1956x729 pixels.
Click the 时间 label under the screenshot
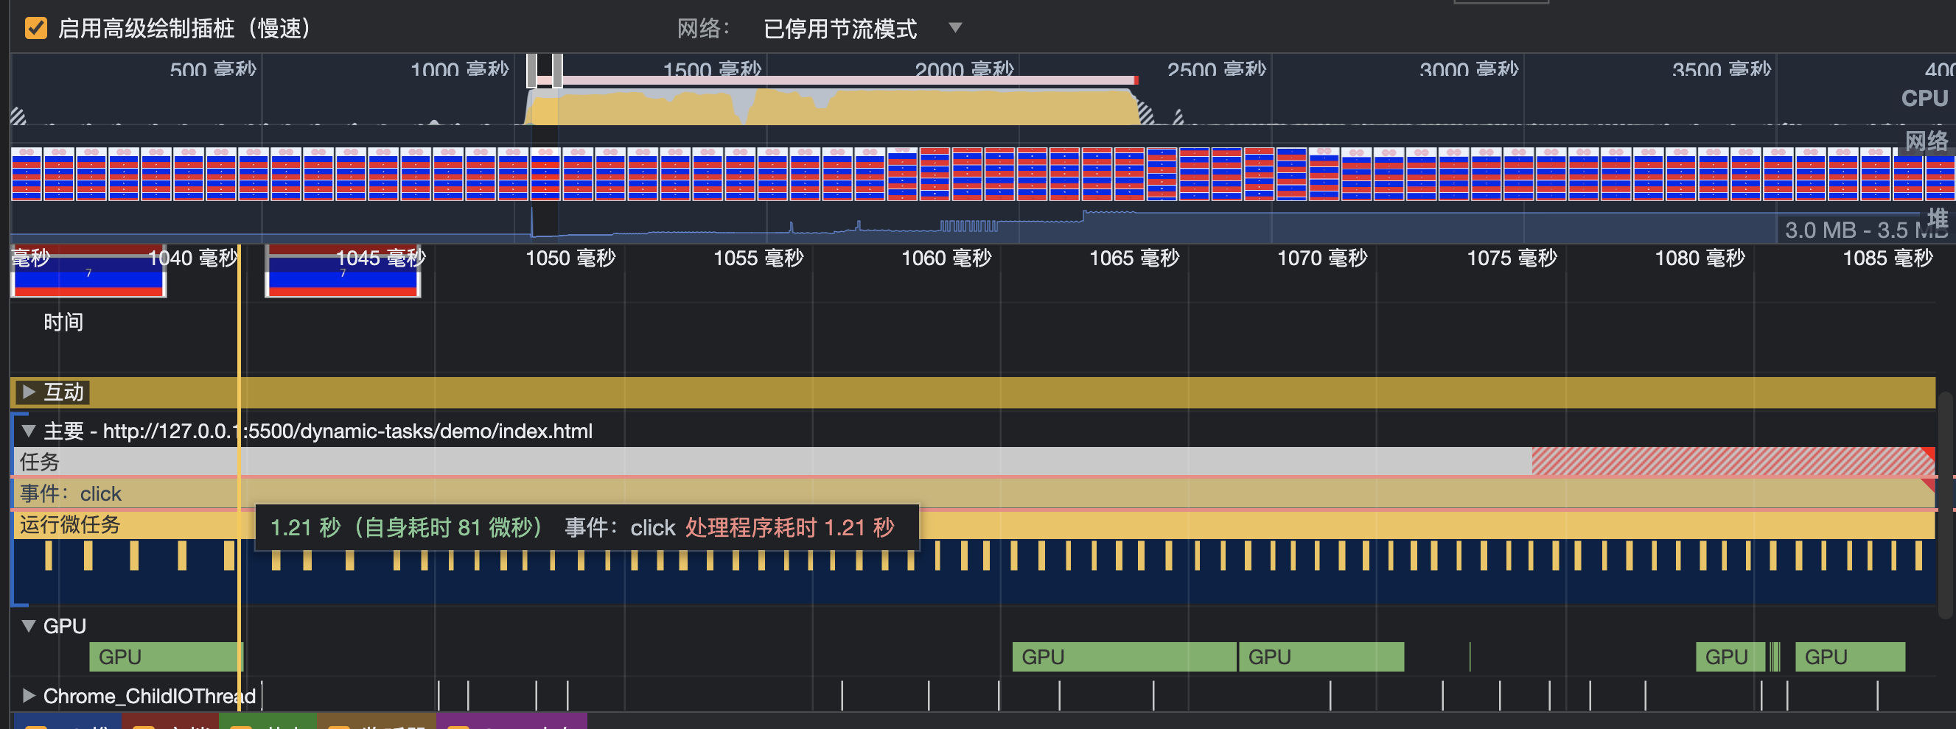[x=66, y=322]
